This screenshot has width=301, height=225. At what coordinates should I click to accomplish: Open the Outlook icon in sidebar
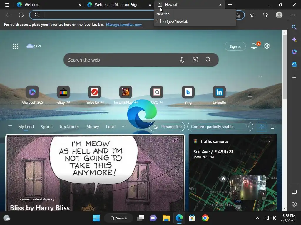coord(294,64)
